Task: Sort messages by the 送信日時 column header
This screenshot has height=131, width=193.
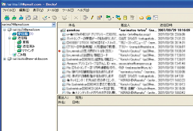Action: (175, 25)
